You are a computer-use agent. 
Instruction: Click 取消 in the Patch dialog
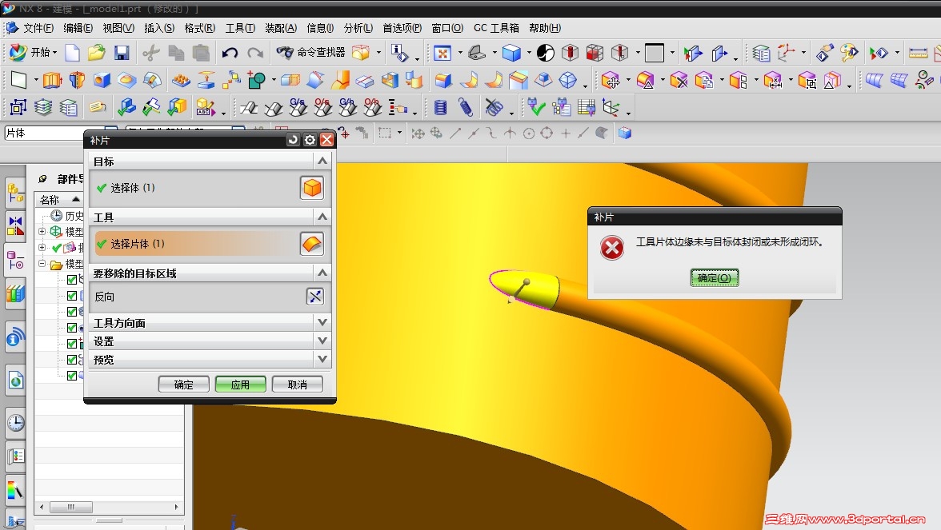tap(297, 385)
